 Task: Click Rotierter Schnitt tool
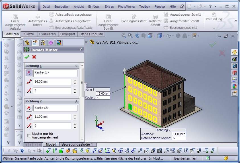click(x=155, y=21)
